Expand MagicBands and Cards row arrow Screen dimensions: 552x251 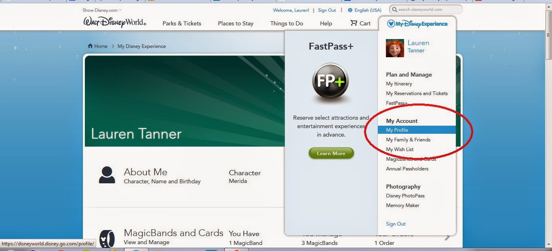(x=447, y=237)
